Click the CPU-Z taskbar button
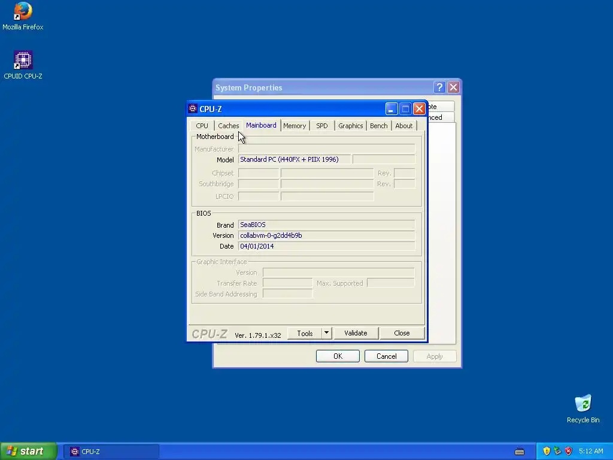The height and width of the screenshot is (460, 613). pos(111,452)
